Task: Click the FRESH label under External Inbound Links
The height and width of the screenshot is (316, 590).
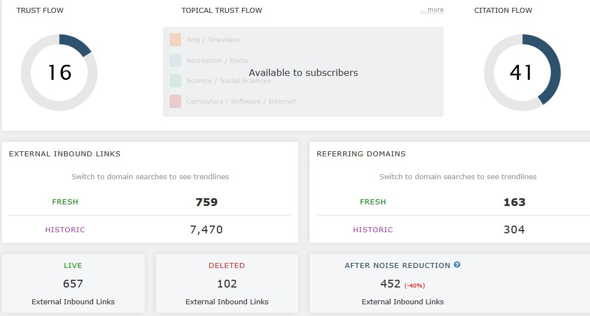Action: (65, 202)
